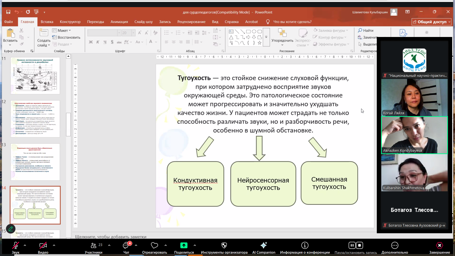This screenshot has height=256, width=455.
Task: Click the Paste (Вставить) clipboard icon
Action: click(10, 34)
